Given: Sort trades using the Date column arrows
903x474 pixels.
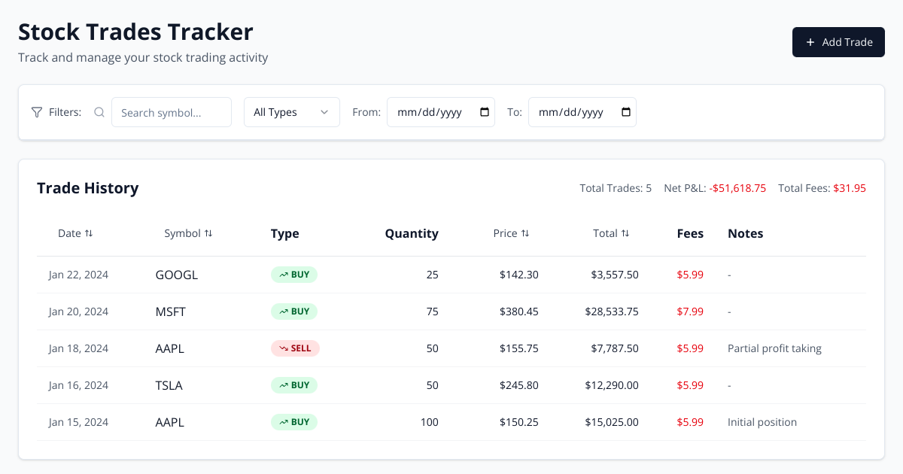Looking at the screenshot, I should point(89,233).
